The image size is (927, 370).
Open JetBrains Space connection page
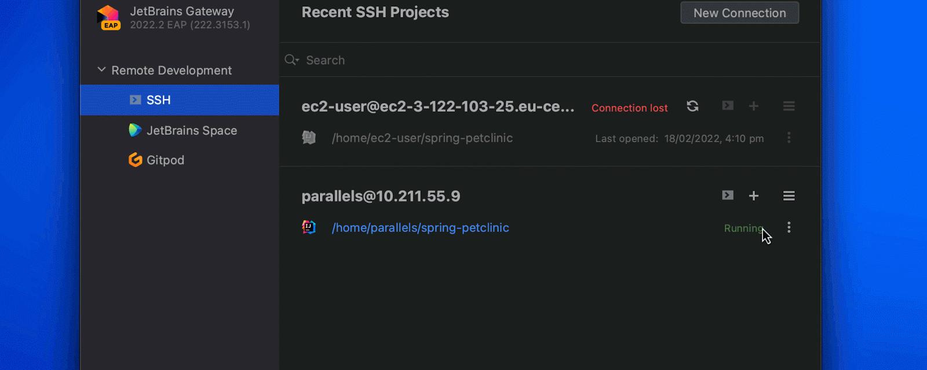(191, 131)
